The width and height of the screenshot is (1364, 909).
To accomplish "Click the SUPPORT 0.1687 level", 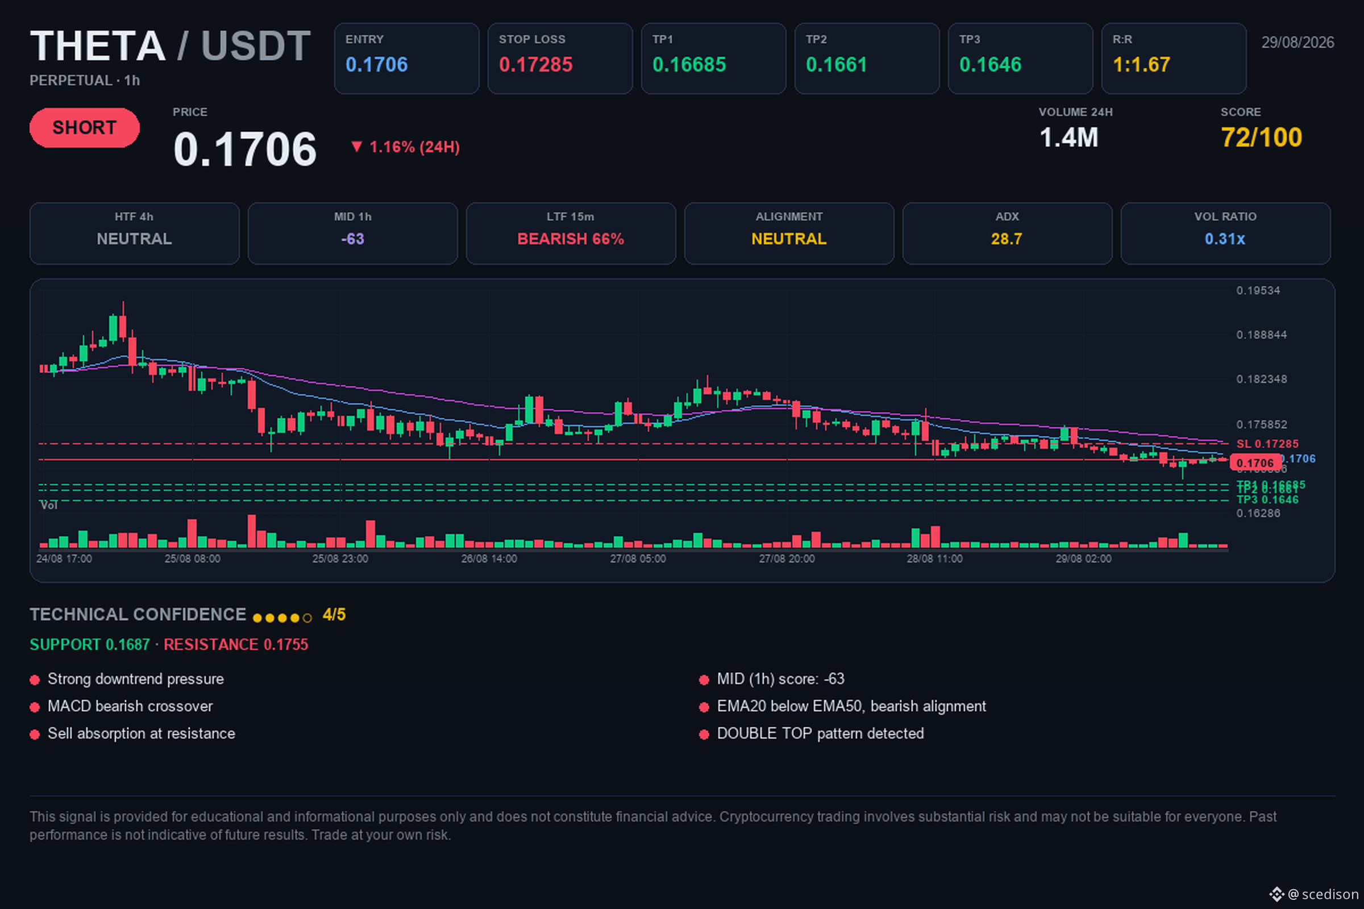I will click(x=90, y=645).
